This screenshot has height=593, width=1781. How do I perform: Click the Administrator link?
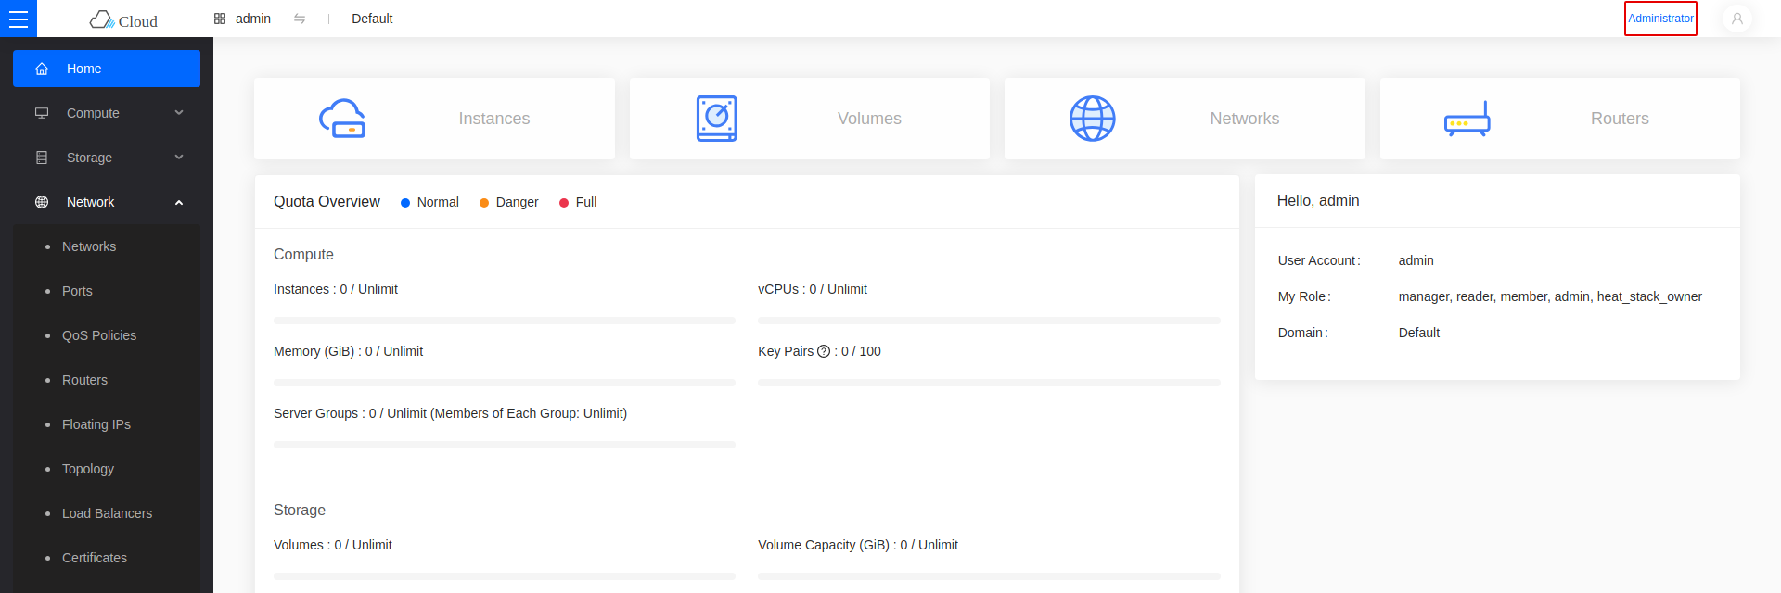click(x=1660, y=19)
